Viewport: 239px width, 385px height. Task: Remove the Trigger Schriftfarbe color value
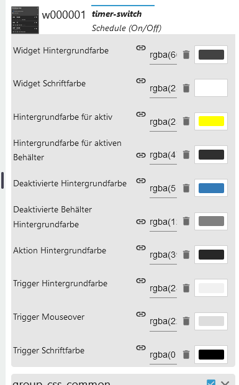click(x=186, y=355)
